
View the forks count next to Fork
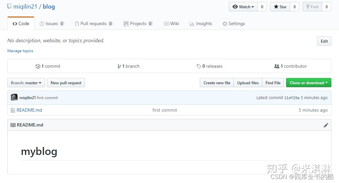pyautogui.click(x=326, y=7)
